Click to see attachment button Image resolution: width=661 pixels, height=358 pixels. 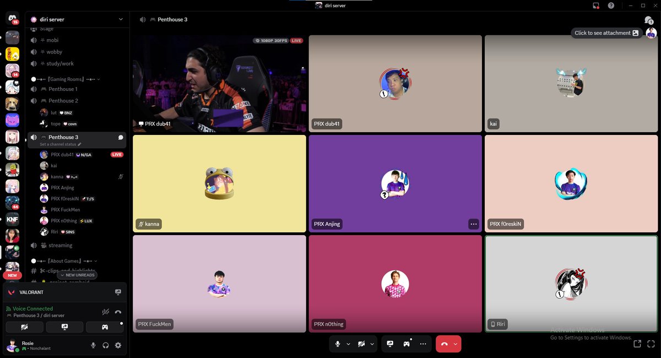click(x=606, y=33)
